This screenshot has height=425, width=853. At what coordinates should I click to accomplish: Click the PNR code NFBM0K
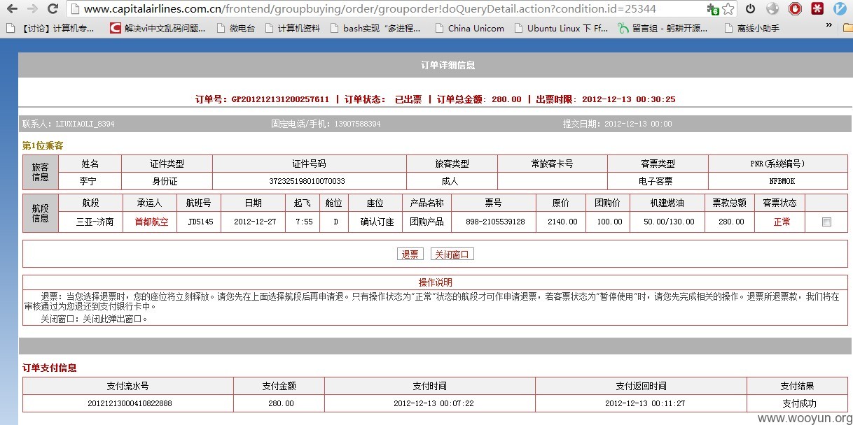point(782,181)
